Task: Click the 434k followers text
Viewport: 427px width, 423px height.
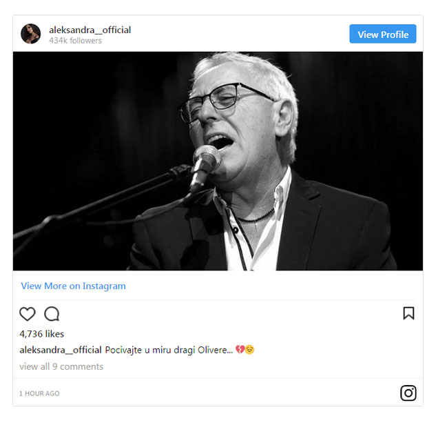Action: (75, 41)
